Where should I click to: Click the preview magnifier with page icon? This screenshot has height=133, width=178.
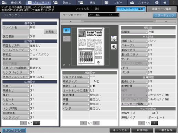click(114, 39)
